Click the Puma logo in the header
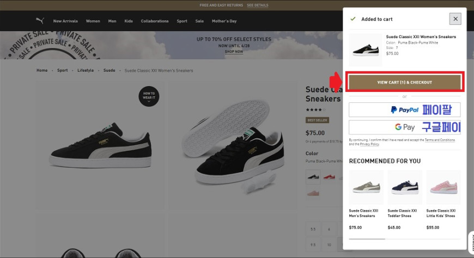Viewport: 474px width, 258px height. click(40, 21)
